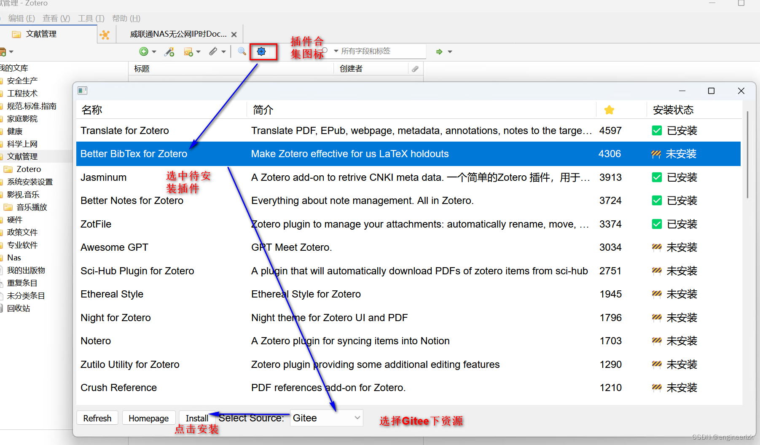Open search mode dropdown 所有字段和标签
This screenshot has width=760, height=445.
tap(336, 51)
